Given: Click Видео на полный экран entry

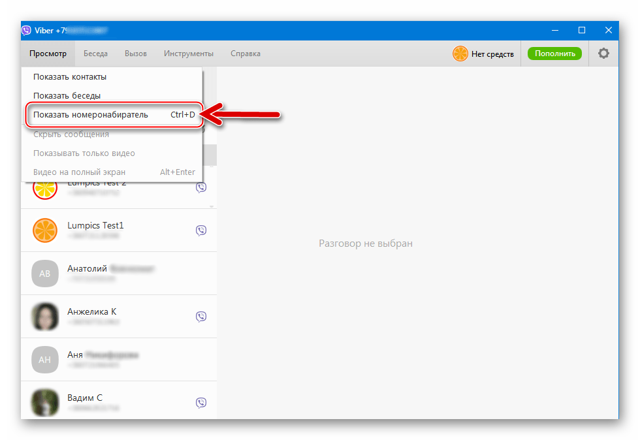Looking at the screenshot, I should (112, 172).
